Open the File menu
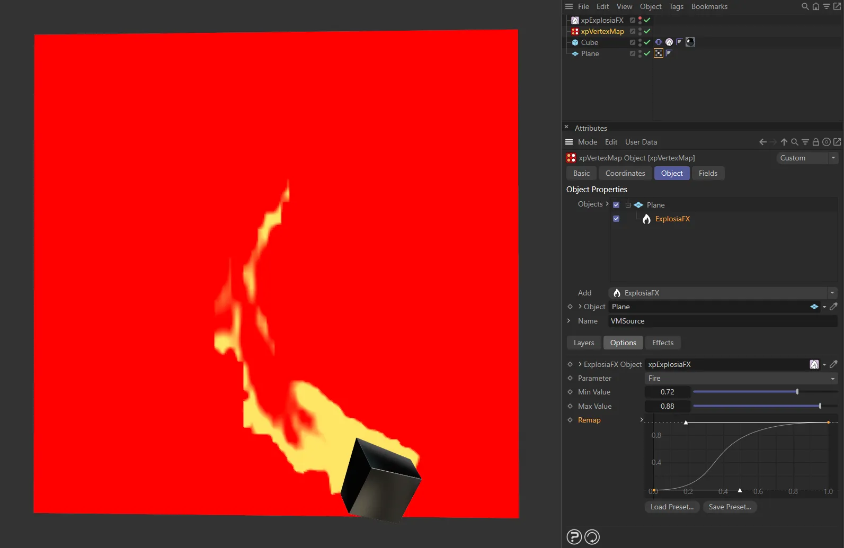 click(x=583, y=6)
